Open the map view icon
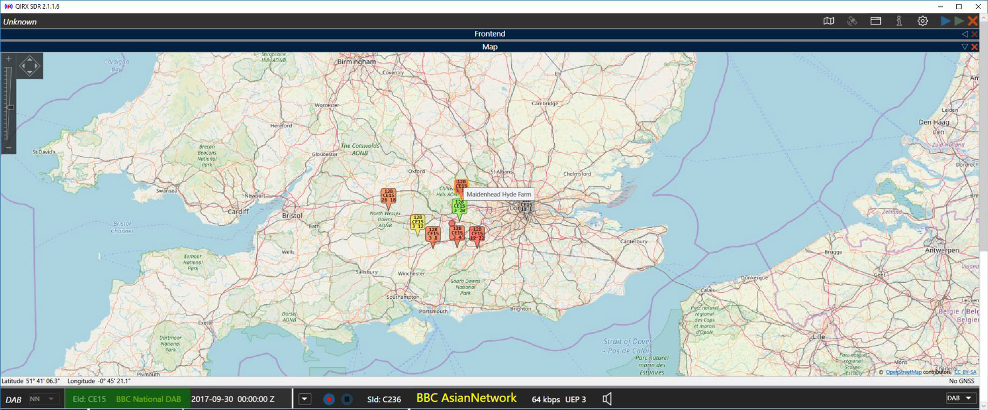 click(x=828, y=21)
